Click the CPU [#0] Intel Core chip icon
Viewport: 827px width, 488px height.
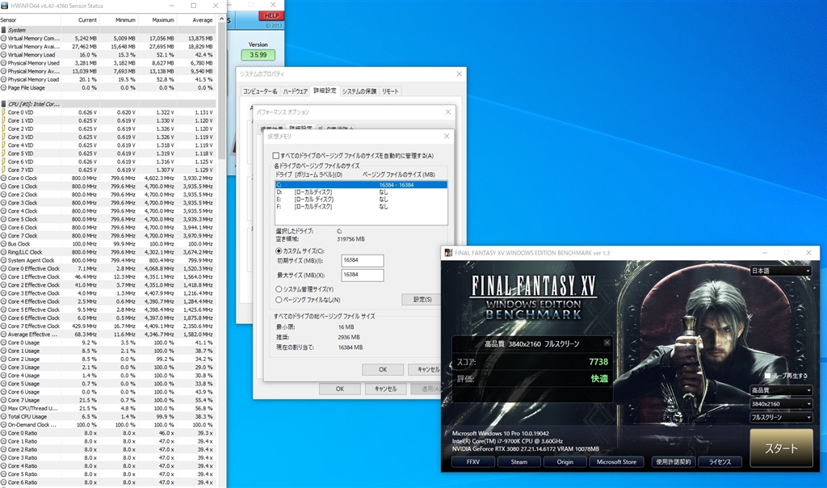pyautogui.click(x=4, y=104)
